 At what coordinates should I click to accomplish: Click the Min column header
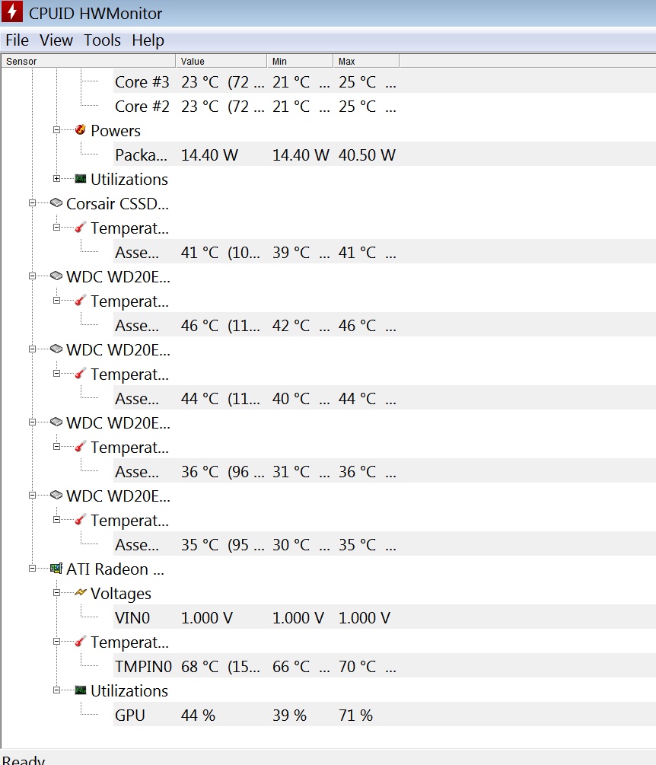(x=300, y=61)
